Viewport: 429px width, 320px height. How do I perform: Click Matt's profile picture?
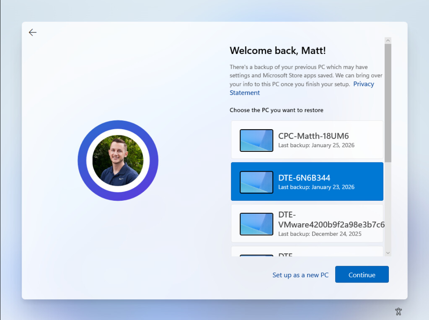[x=118, y=161]
